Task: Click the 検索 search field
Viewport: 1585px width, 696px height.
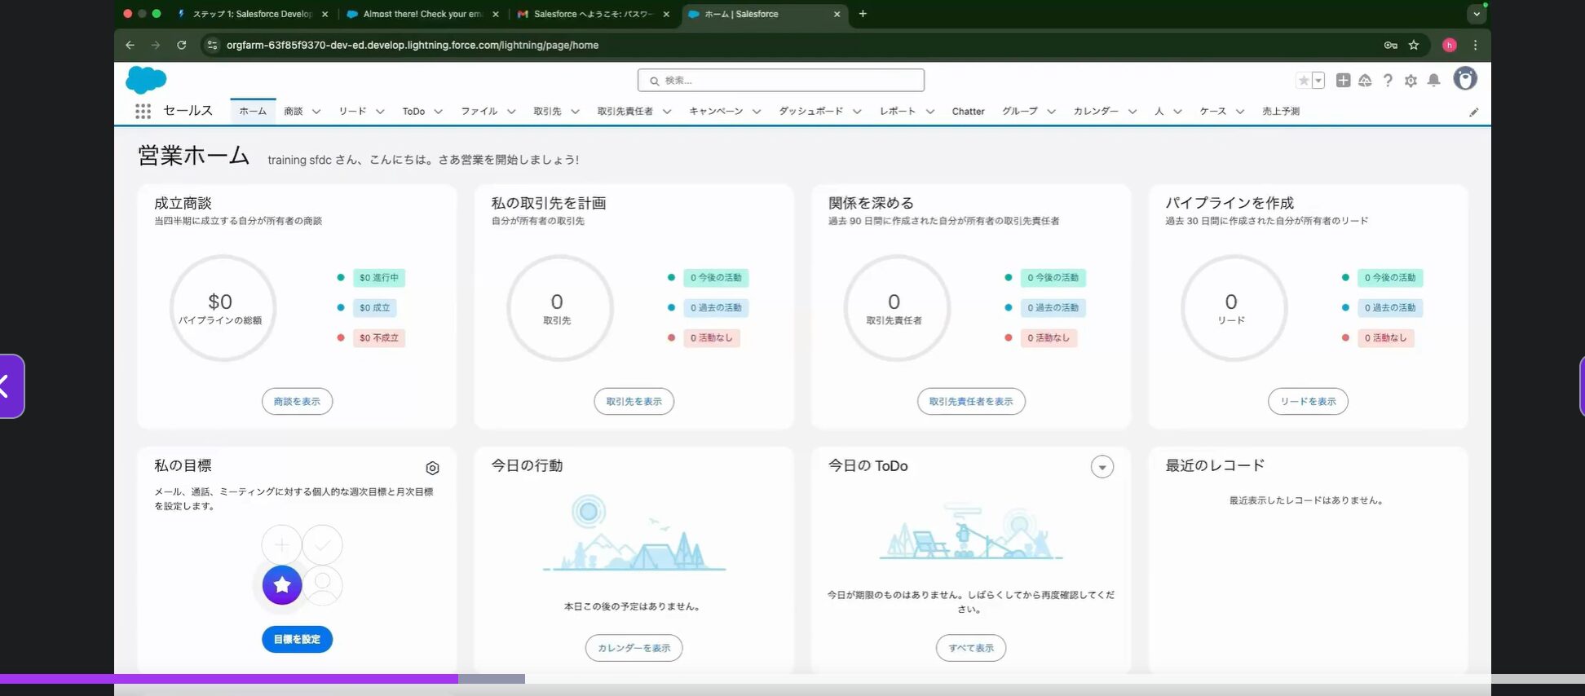Action: coord(781,80)
